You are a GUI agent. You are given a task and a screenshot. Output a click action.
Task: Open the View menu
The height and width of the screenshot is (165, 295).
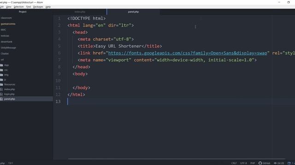(x=8, y=7)
